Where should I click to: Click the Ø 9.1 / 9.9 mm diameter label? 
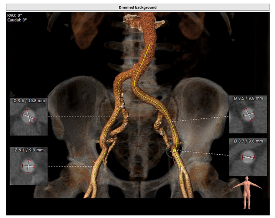29,150
